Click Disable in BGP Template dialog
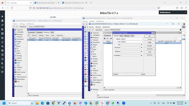 149,46
